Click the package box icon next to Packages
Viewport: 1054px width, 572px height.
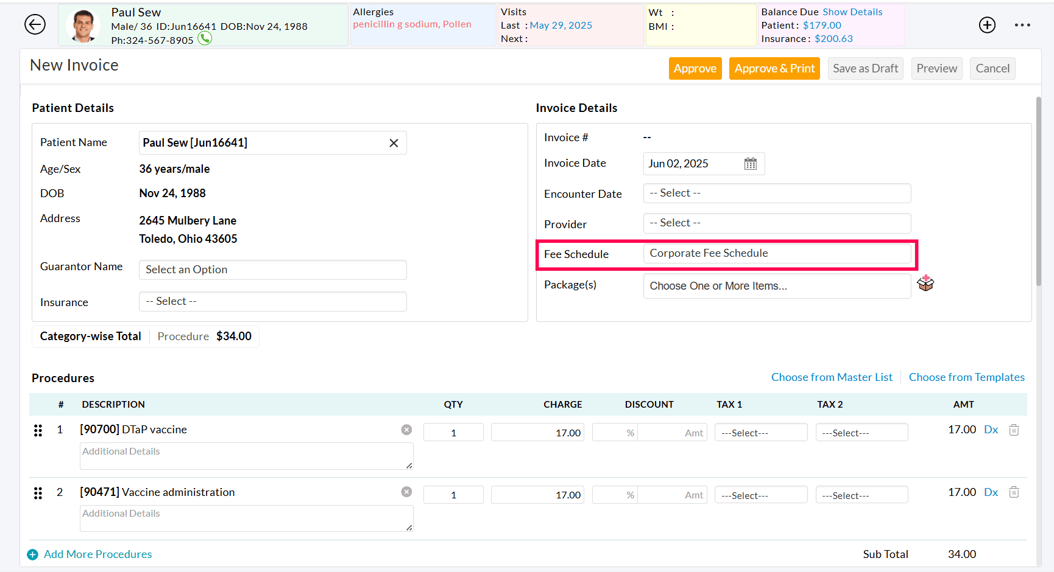925,282
